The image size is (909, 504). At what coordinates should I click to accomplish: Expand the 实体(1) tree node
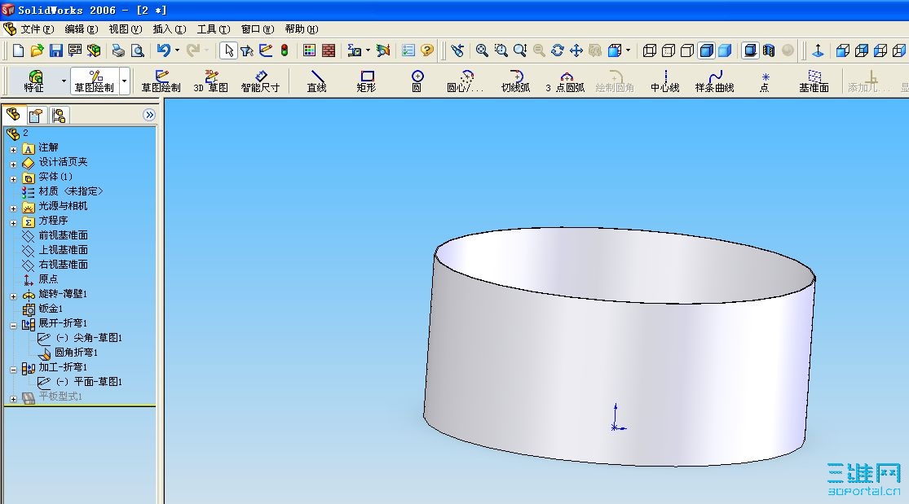coord(13,179)
